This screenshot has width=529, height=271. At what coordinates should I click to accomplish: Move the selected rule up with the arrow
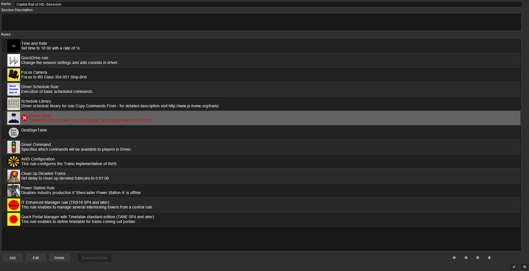click(478, 258)
